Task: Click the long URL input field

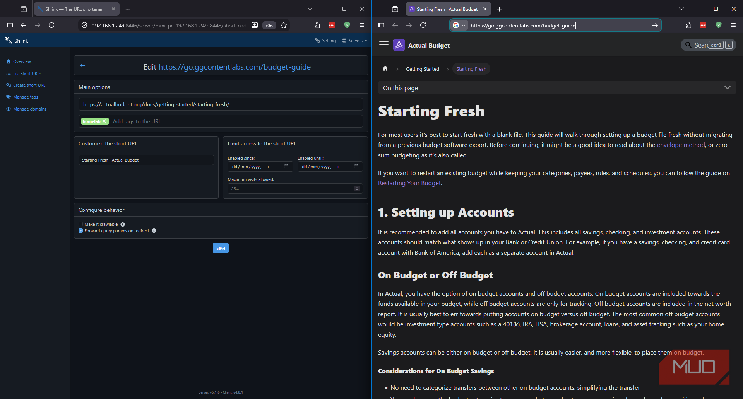Action: point(221,104)
